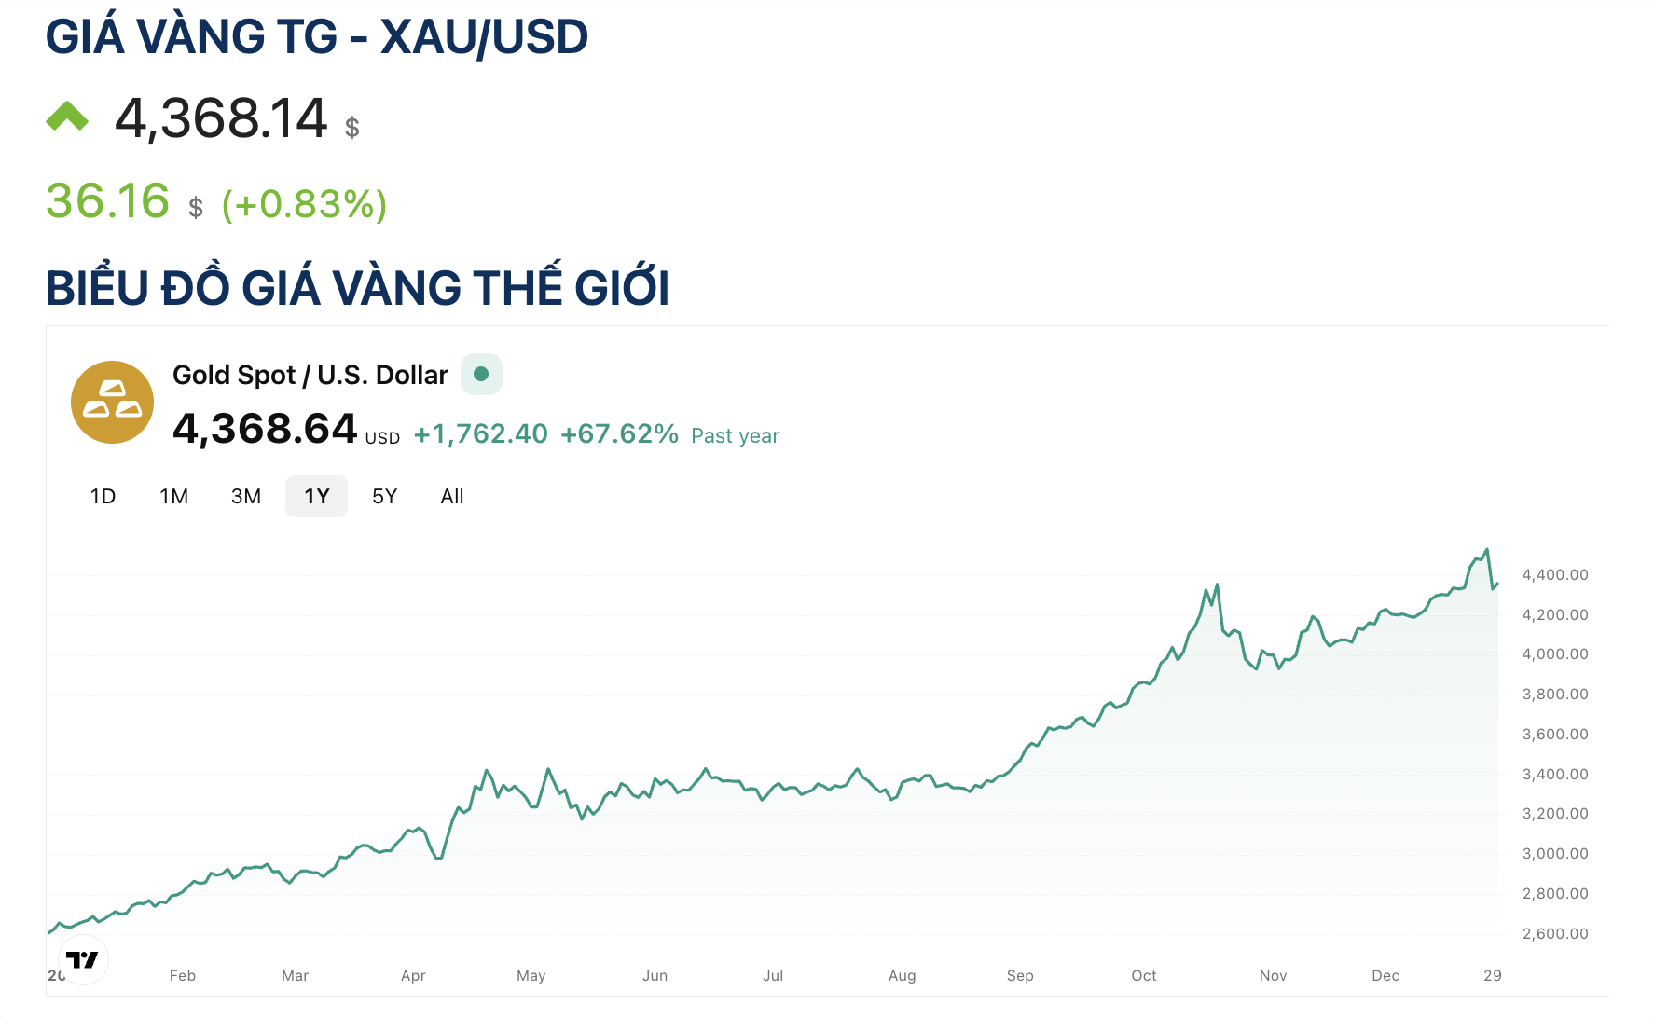The image size is (1654, 1018).
Task: Click the green up arrow icon
Action: [67, 117]
